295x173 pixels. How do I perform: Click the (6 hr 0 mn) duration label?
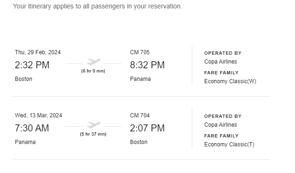tap(93, 71)
